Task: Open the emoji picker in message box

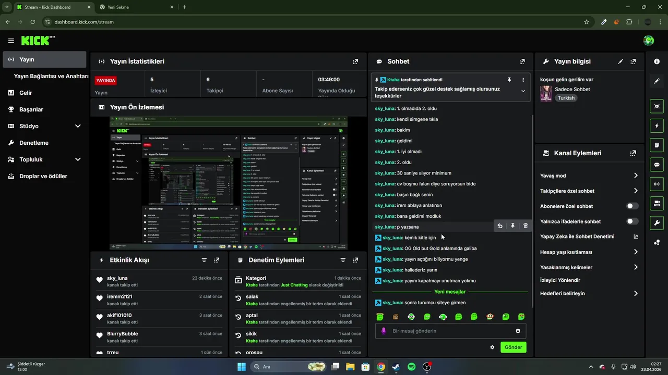Action: 518,331
